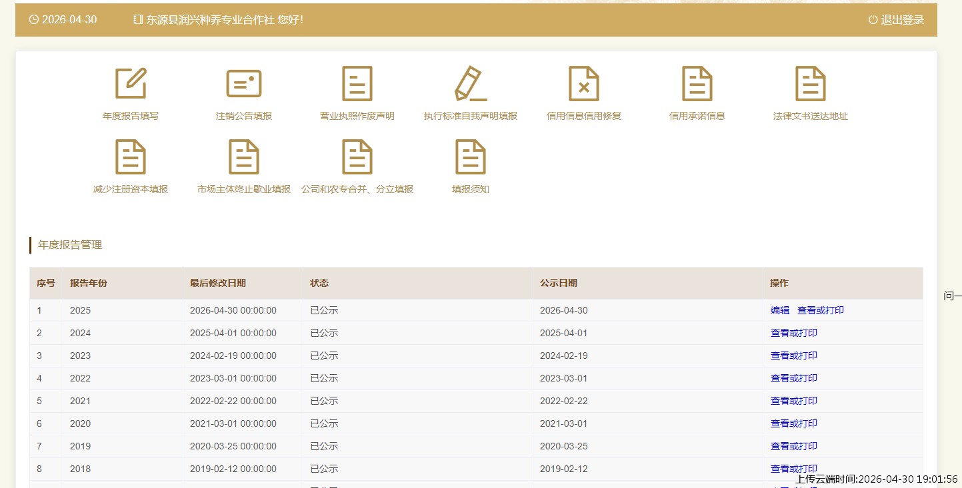Open the 年度报告填写 icon

point(131,84)
